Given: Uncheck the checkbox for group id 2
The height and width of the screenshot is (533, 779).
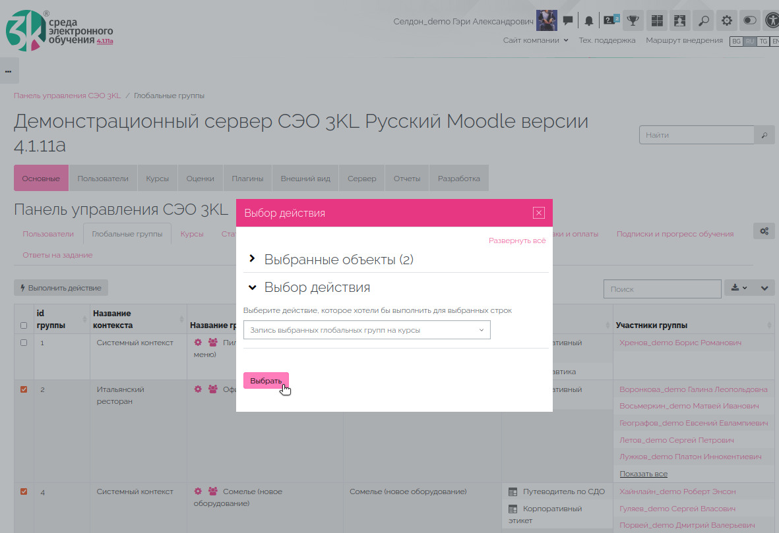Looking at the screenshot, I should pyautogui.click(x=23, y=389).
